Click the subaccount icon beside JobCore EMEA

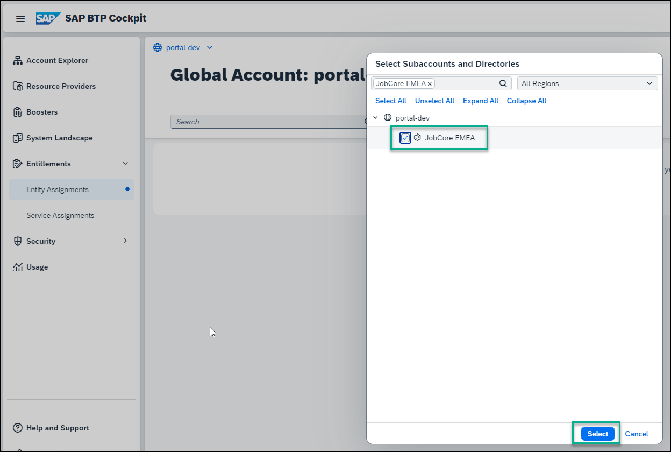tap(417, 137)
